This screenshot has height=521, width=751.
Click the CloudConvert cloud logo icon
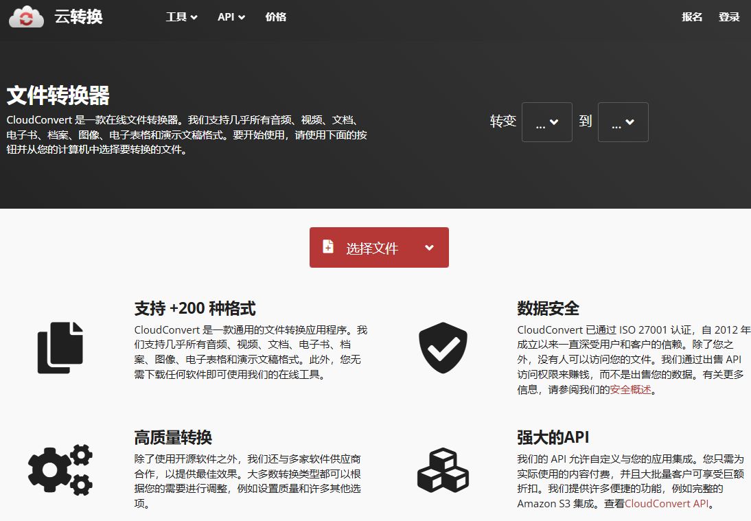(26, 16)
